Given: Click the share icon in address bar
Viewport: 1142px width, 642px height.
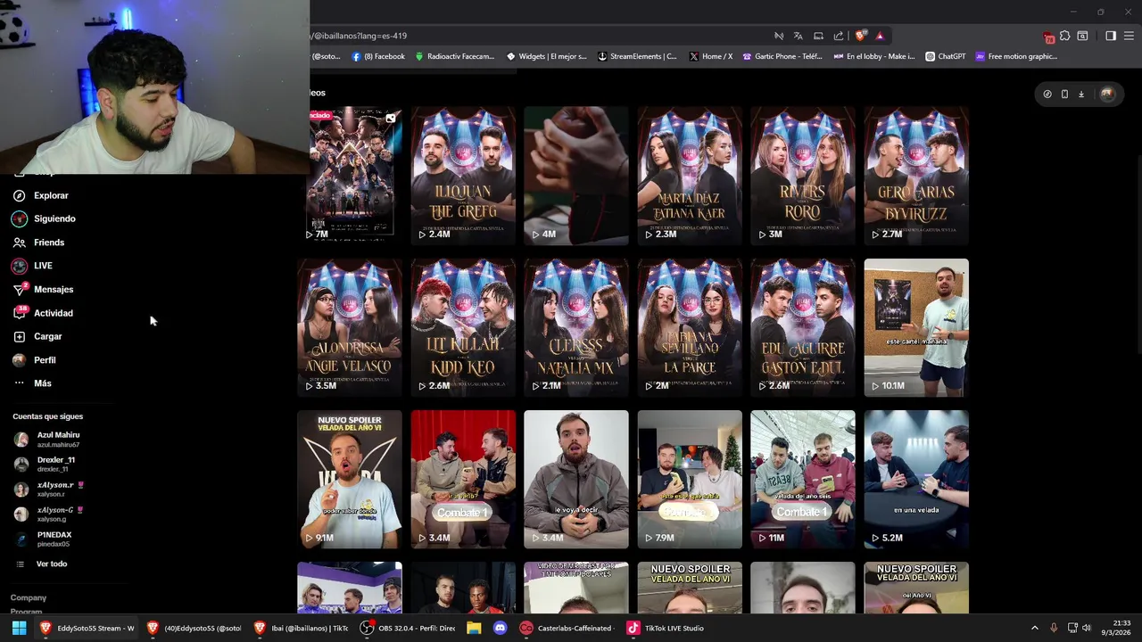Looking at the screenshot, I should [839, 36].
